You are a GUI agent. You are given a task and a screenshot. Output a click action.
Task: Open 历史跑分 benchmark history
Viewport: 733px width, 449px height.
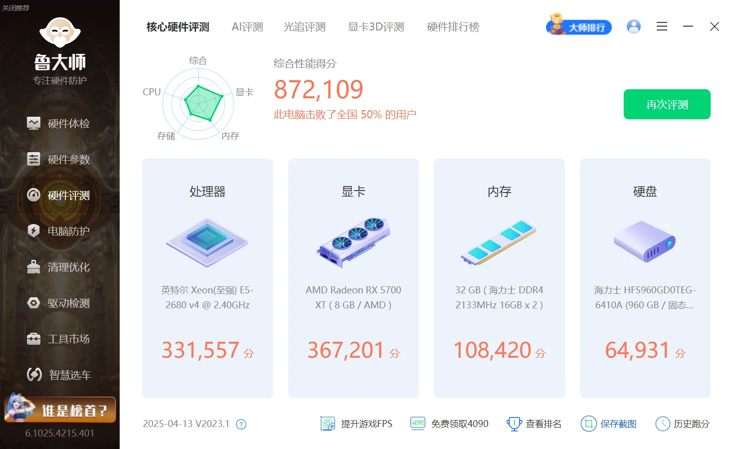click(663, 424)
